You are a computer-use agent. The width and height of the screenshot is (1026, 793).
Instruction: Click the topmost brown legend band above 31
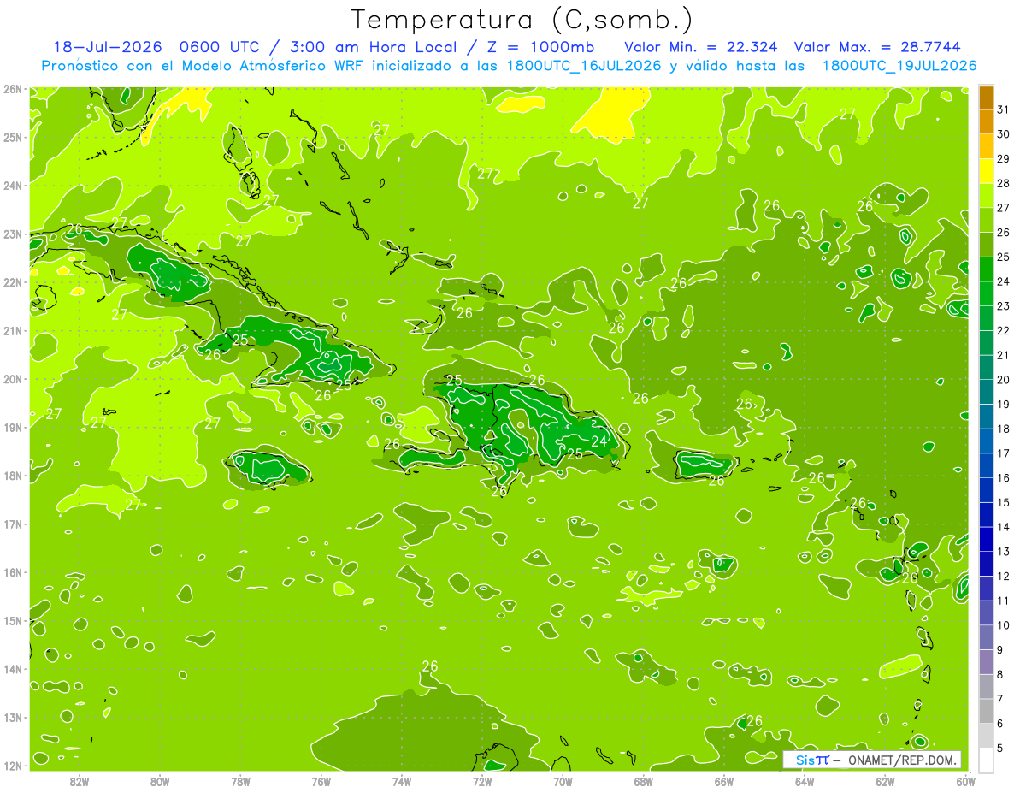point(987,98)
